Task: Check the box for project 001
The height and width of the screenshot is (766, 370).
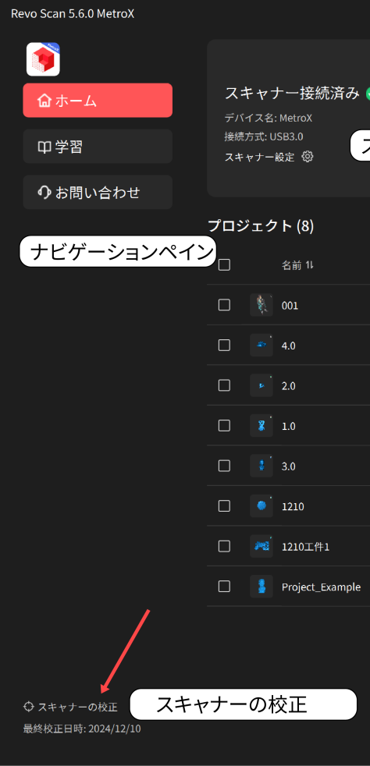Action: (224, 305)
